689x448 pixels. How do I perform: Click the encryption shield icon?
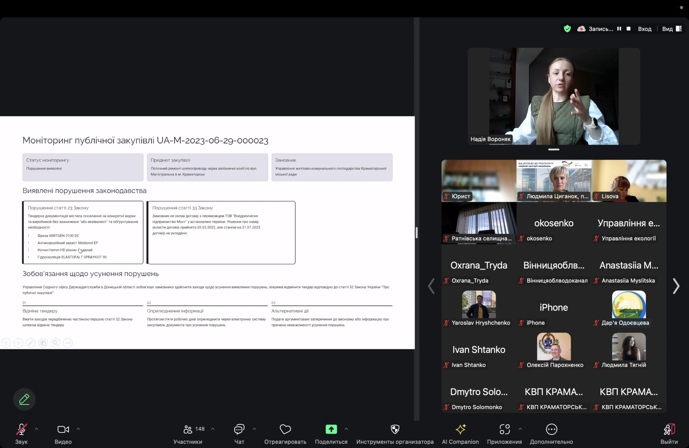[567, 29]
